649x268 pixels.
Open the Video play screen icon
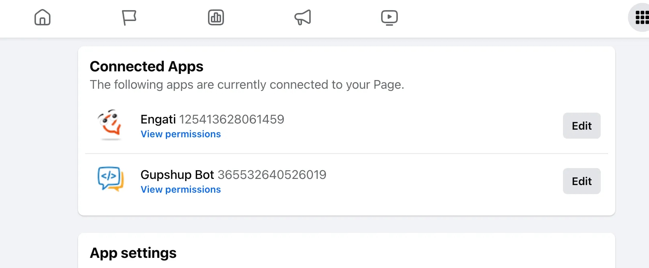(389, 17)
